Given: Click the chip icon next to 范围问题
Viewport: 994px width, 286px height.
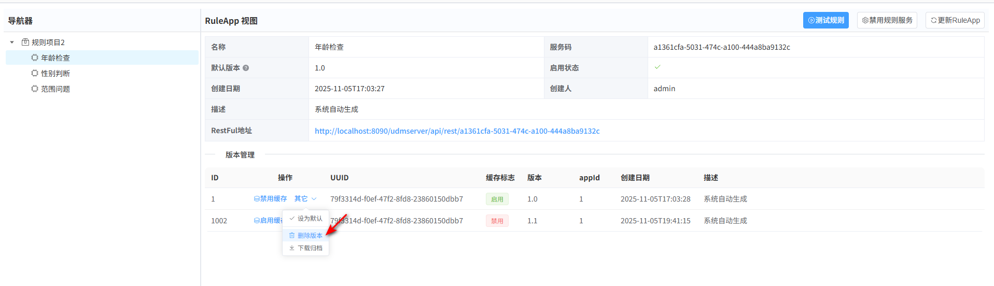Looking at the screenshot, I should [x=35, y=89].
